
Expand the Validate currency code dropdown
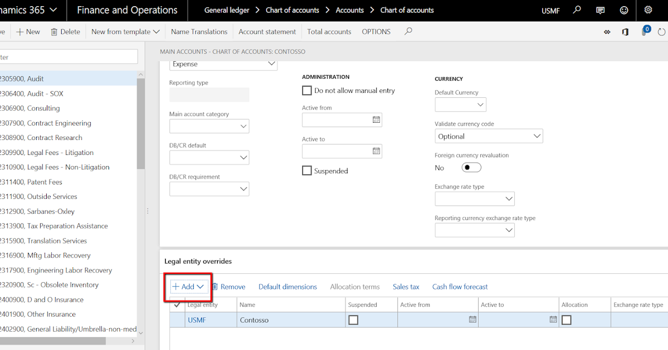tap(537, 136)
